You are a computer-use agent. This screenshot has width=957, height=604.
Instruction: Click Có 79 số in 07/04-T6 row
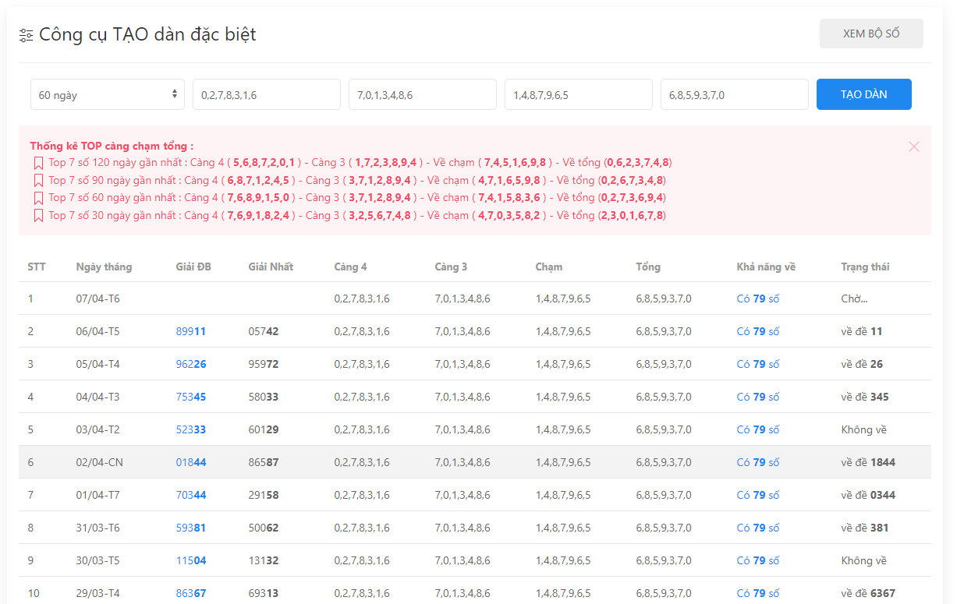[757, 298]
